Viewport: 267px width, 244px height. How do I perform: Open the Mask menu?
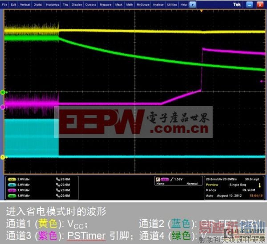[x=119, y=4]
